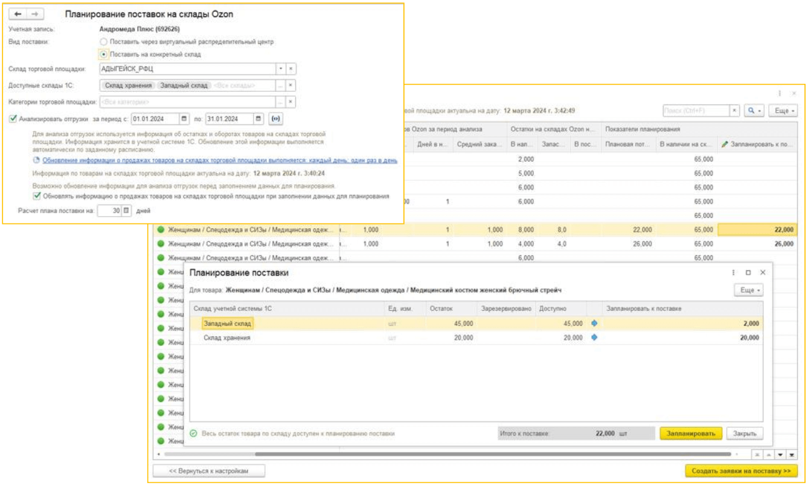811x489 pixels.
Task: Open Еще menu in the main table toolbar
Action: point(782,111)
